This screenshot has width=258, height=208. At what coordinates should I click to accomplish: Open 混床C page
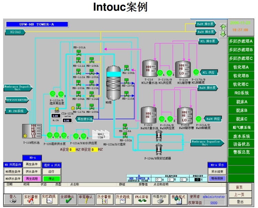point(241,119)
